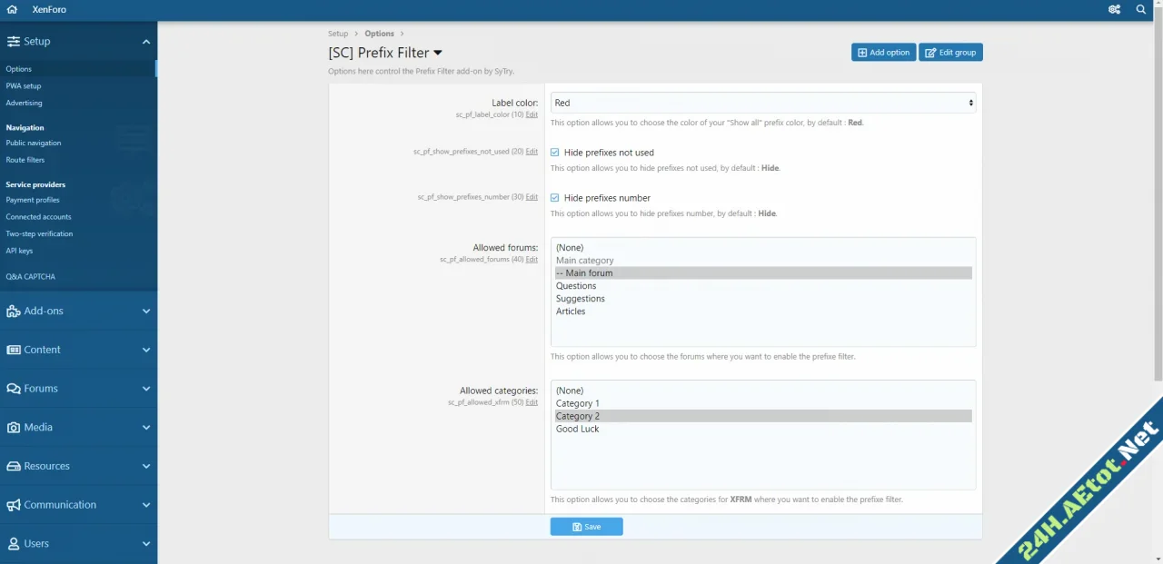Image resolution: width=1163 pixels, height=564 pixels.
Task: Open the [SC] Prefix Filter group dropdown
Action: [x=438, y=52]
